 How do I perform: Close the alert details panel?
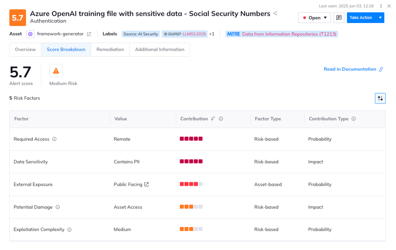(x=389, y=6)
